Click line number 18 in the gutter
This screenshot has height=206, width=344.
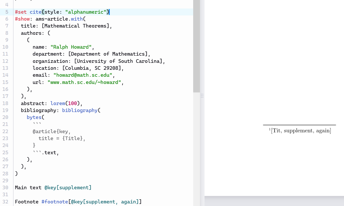(x=5, y=103)
